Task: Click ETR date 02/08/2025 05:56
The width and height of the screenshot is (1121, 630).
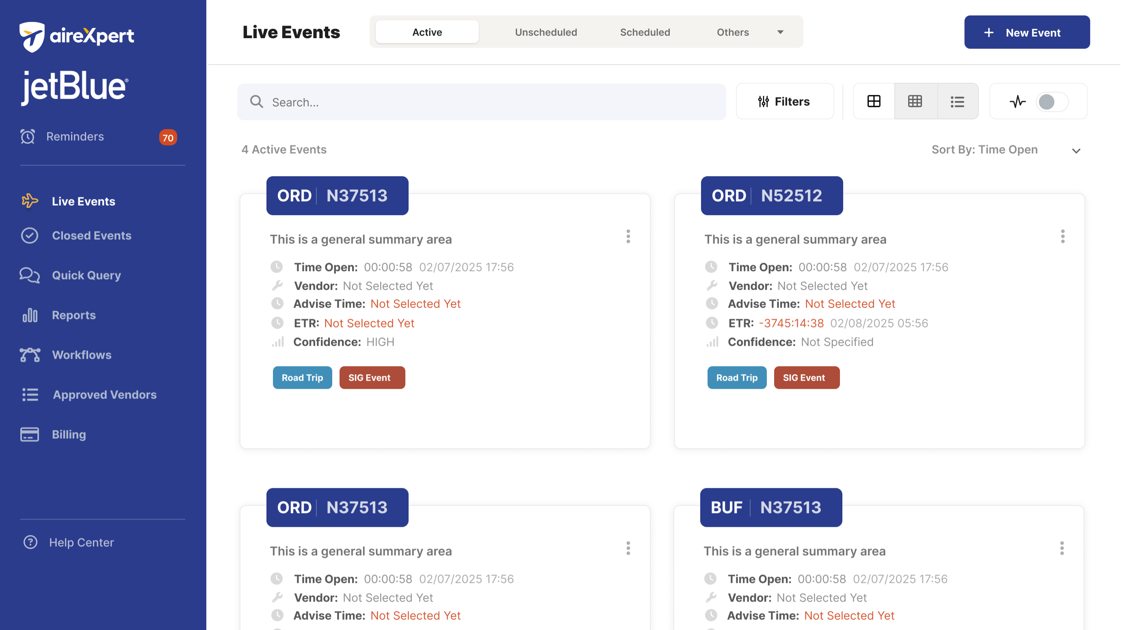Action: click(x=879, y=323)
